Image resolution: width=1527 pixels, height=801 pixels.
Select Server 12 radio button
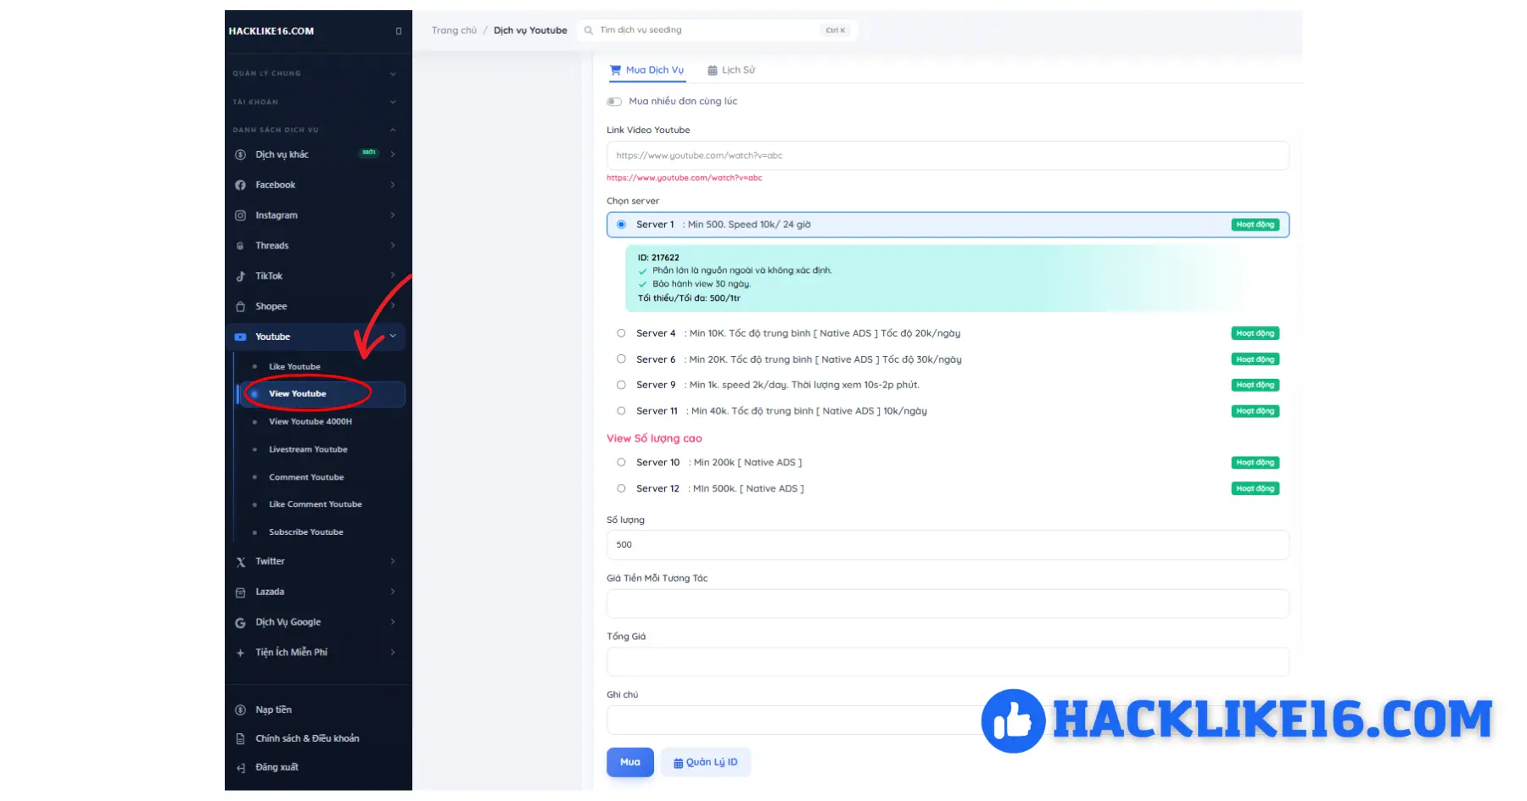click(621, 489)
